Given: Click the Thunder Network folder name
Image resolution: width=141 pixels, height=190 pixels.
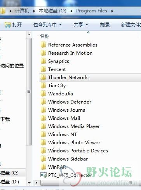Looking at the screenshot, I should (x=68, y=78).
